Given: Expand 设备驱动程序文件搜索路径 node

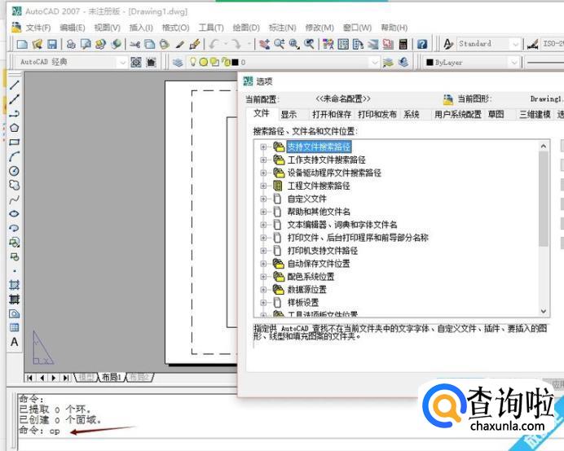Looking at the screenshot, I should point(263,173).
